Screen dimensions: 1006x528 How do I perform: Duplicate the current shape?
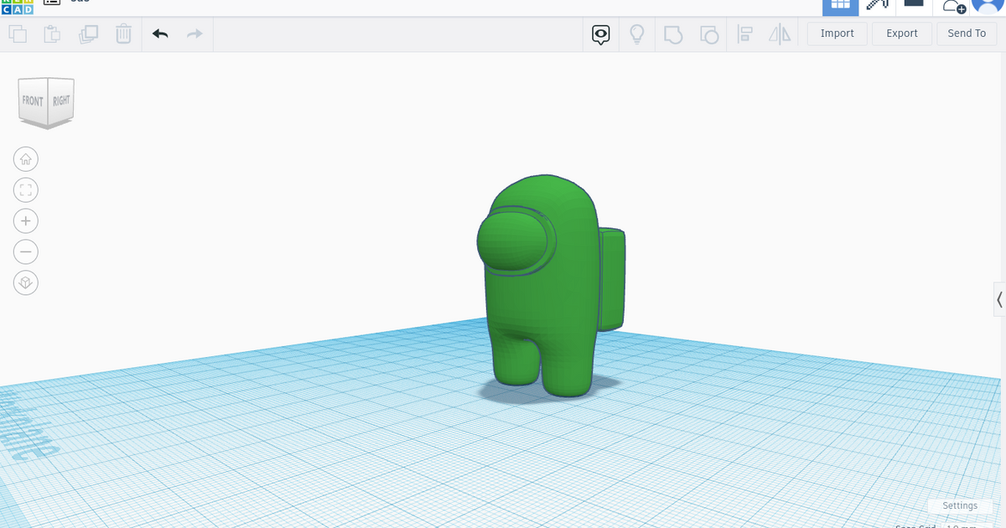89,34
